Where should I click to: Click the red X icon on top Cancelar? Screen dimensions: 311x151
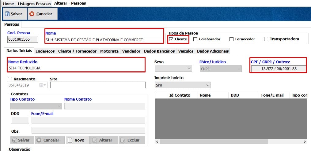click(x=32, y=14)
